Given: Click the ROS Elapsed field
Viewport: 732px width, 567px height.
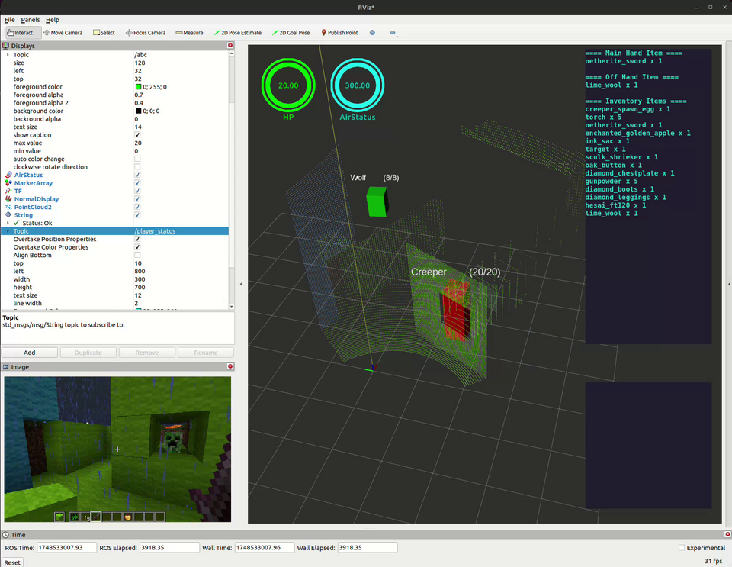Looking at the screenshot, I should (x=169, y=547).
